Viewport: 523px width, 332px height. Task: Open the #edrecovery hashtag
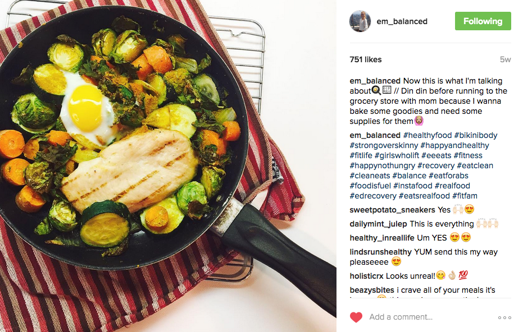click(373, 196)
